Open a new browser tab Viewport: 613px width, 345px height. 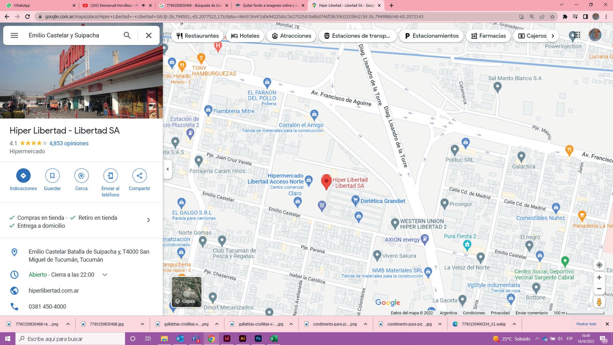pos(391,5)
